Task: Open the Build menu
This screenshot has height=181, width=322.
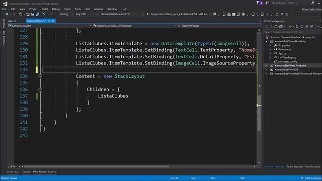Action: click(45, 9)
